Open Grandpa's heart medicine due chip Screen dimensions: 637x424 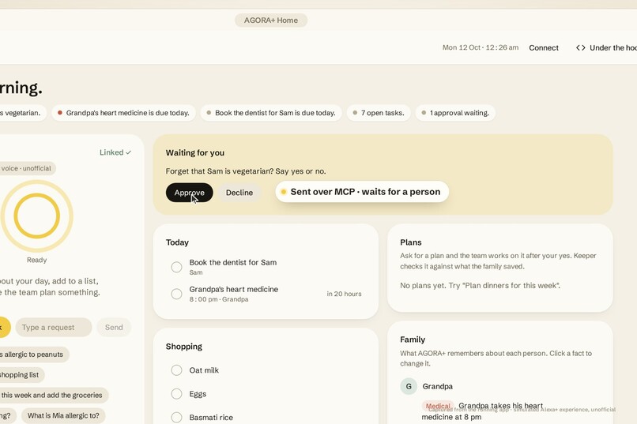123,113
